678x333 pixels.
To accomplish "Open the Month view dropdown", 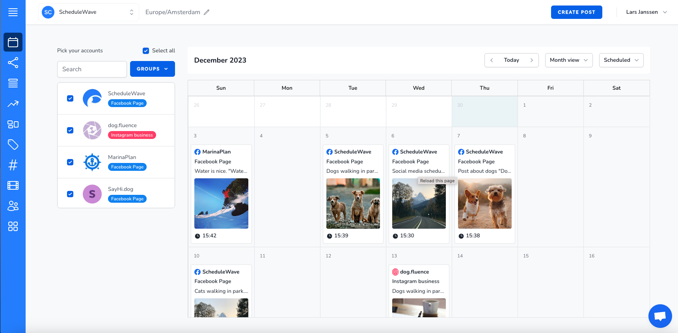I will (x=569, y=60).
